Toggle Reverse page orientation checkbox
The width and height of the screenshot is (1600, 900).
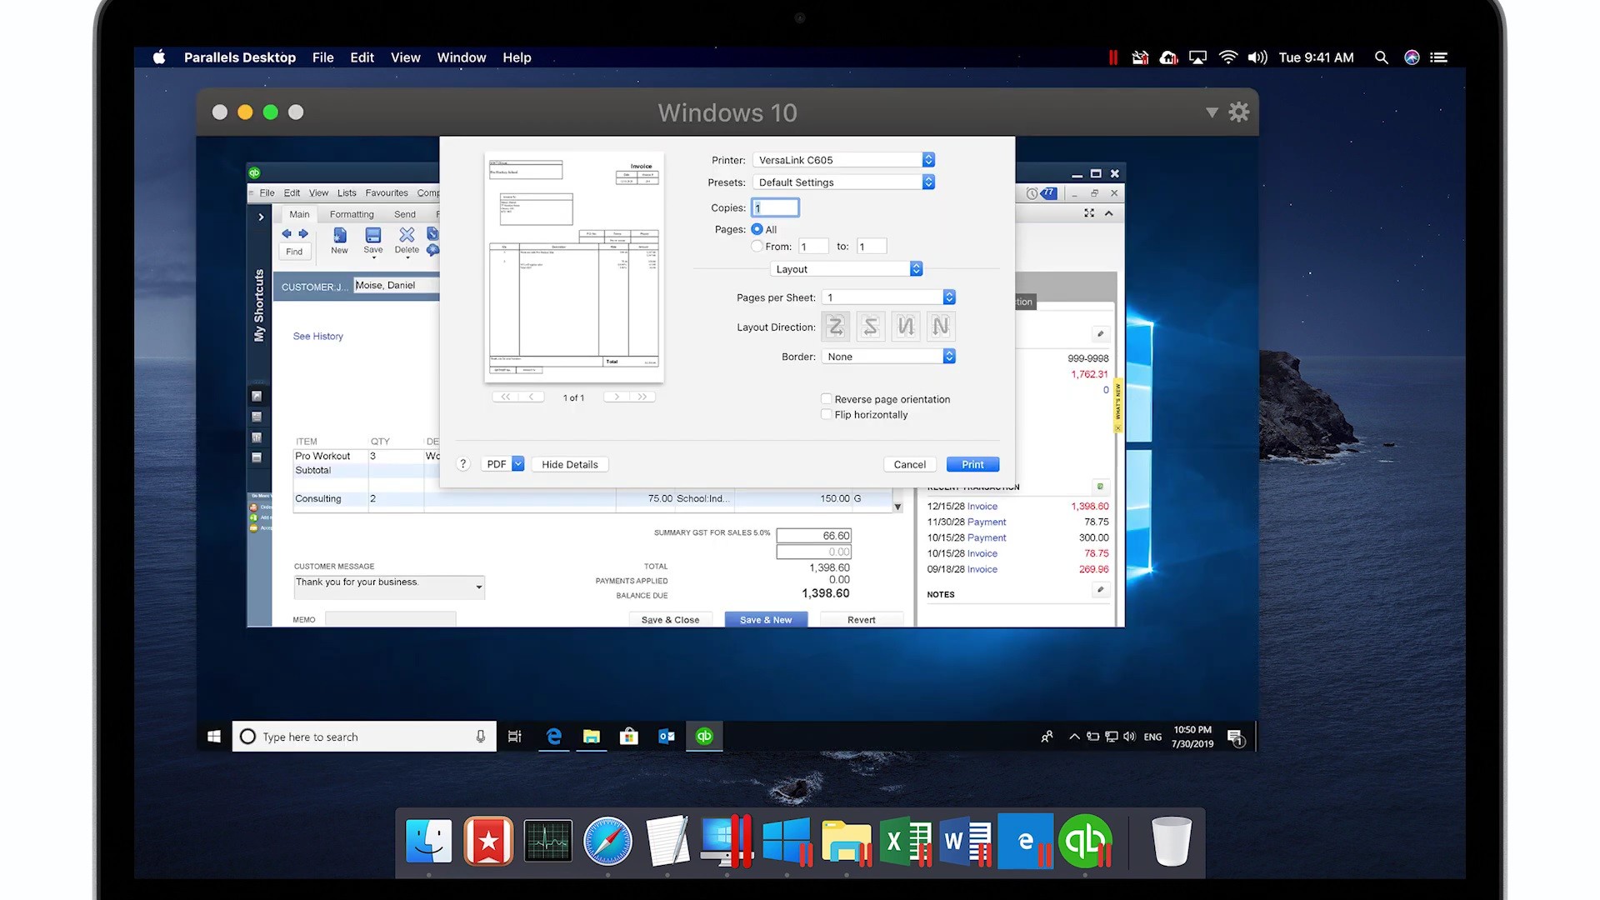[824, 399]
